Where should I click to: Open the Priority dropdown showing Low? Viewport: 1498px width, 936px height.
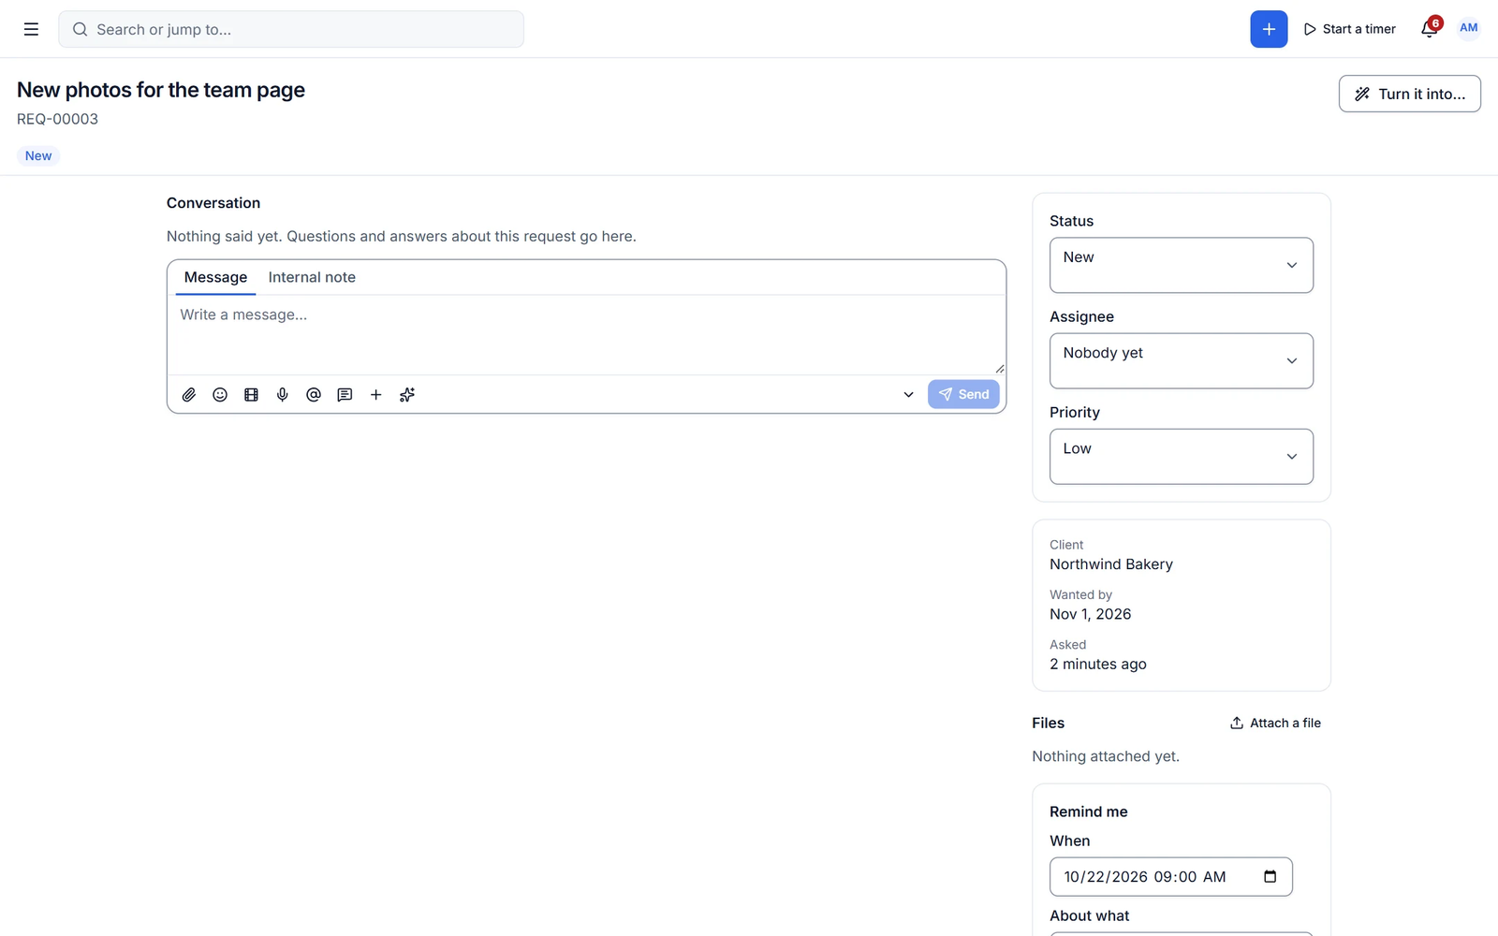click(x=1181, y=456)
